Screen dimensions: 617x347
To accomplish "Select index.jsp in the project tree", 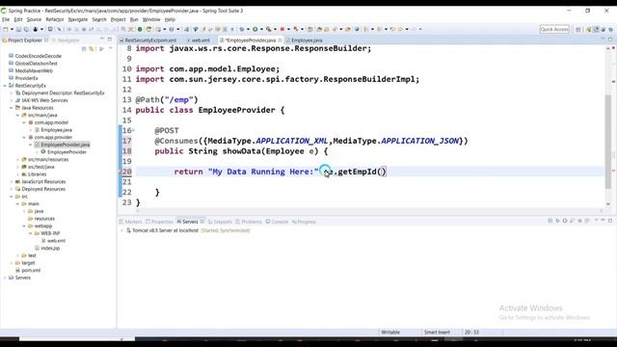I will [50, 249].
